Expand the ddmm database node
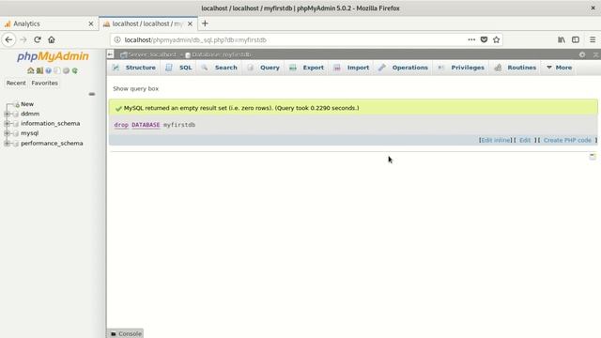601x338 pixels. pos(7,114)
